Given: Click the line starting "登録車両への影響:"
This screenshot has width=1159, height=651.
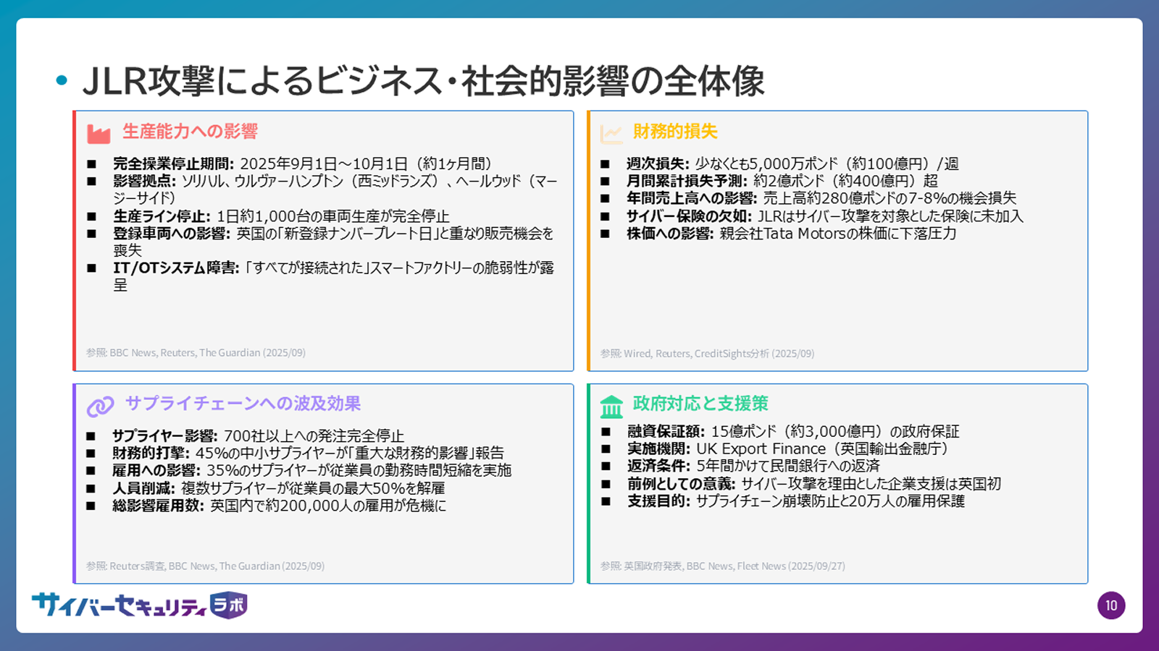Looking at the screenshot, I should click(333, 242).
